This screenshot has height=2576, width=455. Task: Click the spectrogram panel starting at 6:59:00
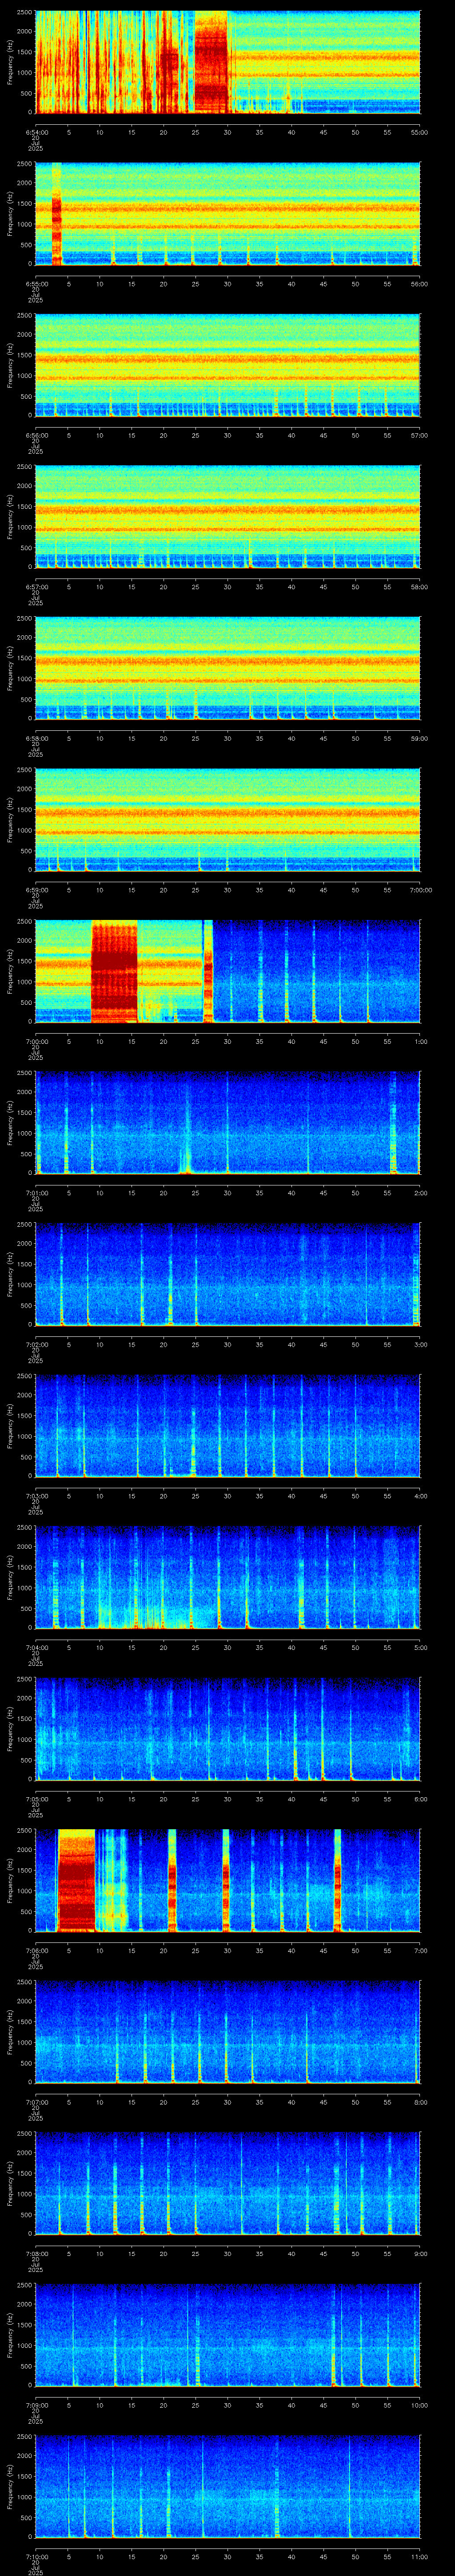[x=227, y=820]
